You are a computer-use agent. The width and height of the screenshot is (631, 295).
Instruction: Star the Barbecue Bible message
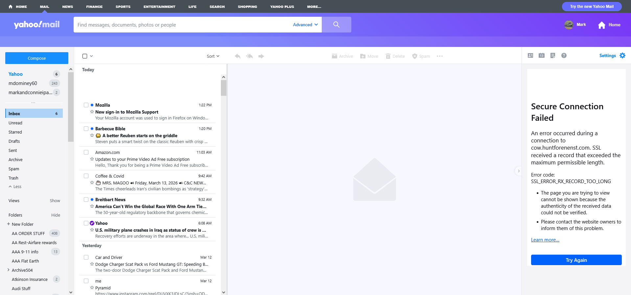point(92,136)
